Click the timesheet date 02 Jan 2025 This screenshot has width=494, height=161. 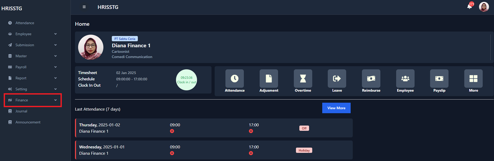[126, 73]
